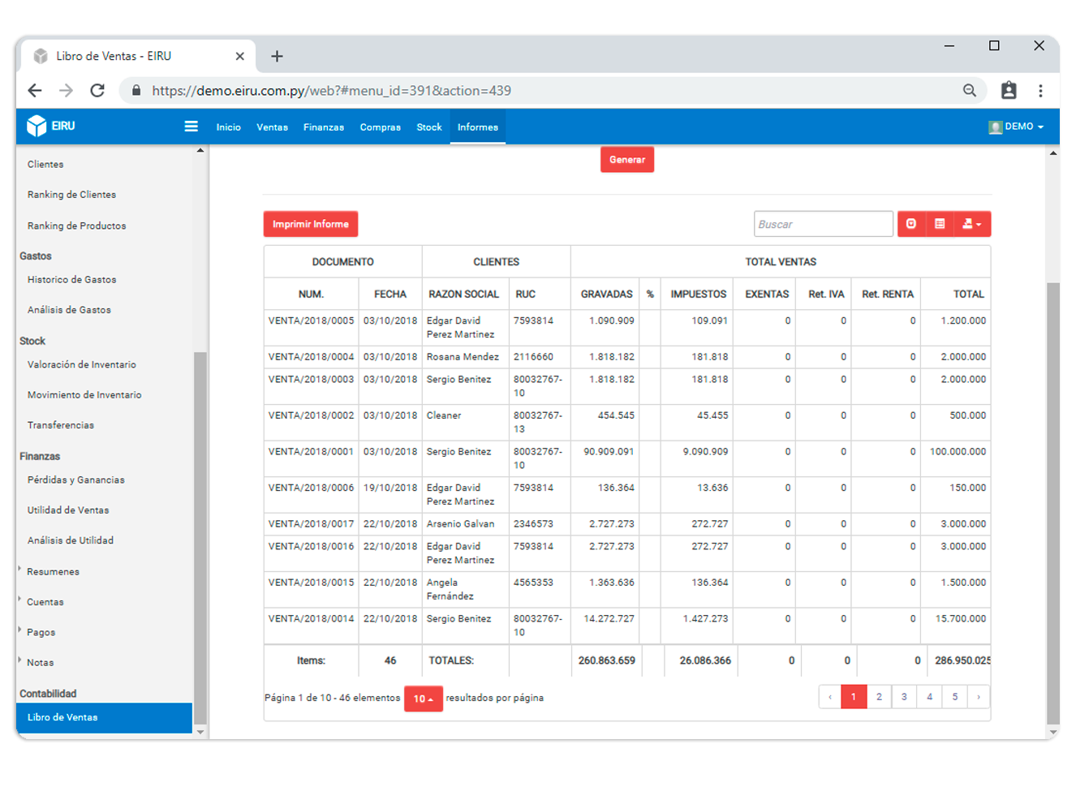The image size is (1076, 787).
Task: Click the EIRU cube logo
Action: 37,126
